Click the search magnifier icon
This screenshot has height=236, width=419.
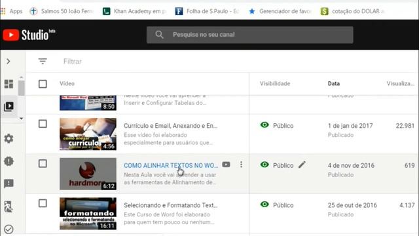(x=159, y=35)
